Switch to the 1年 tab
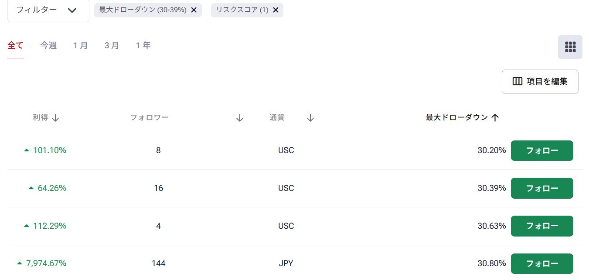This screenshot has width=589, height=280. [143, 45]
